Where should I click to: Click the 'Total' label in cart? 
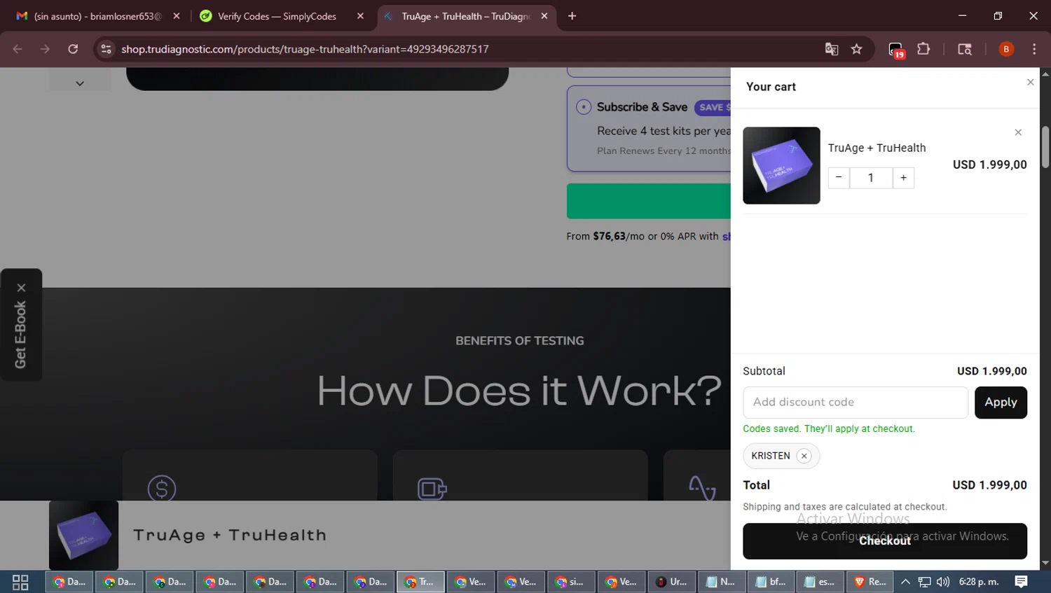point(756,485)
